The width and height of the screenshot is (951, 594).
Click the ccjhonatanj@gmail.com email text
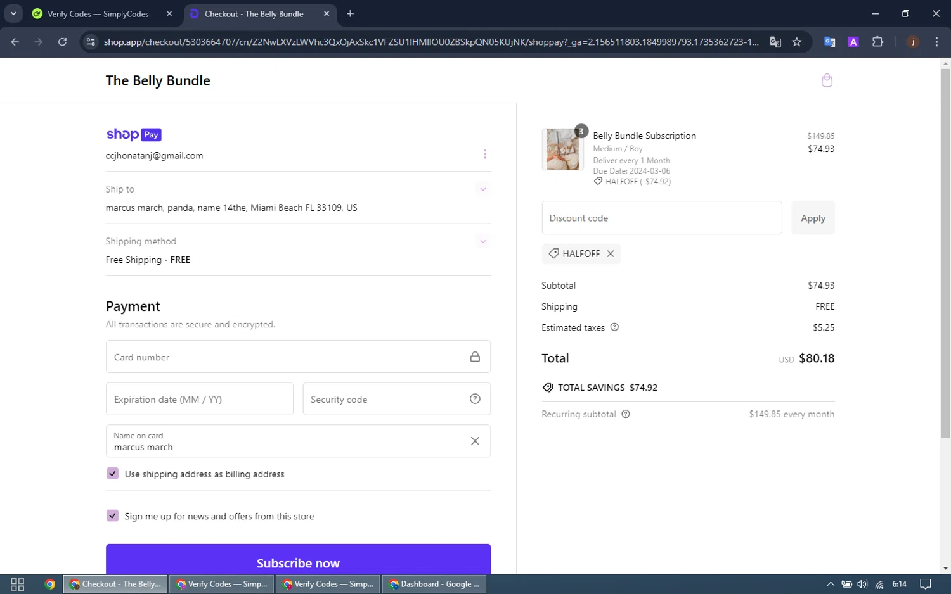click(x=154, y=155)
